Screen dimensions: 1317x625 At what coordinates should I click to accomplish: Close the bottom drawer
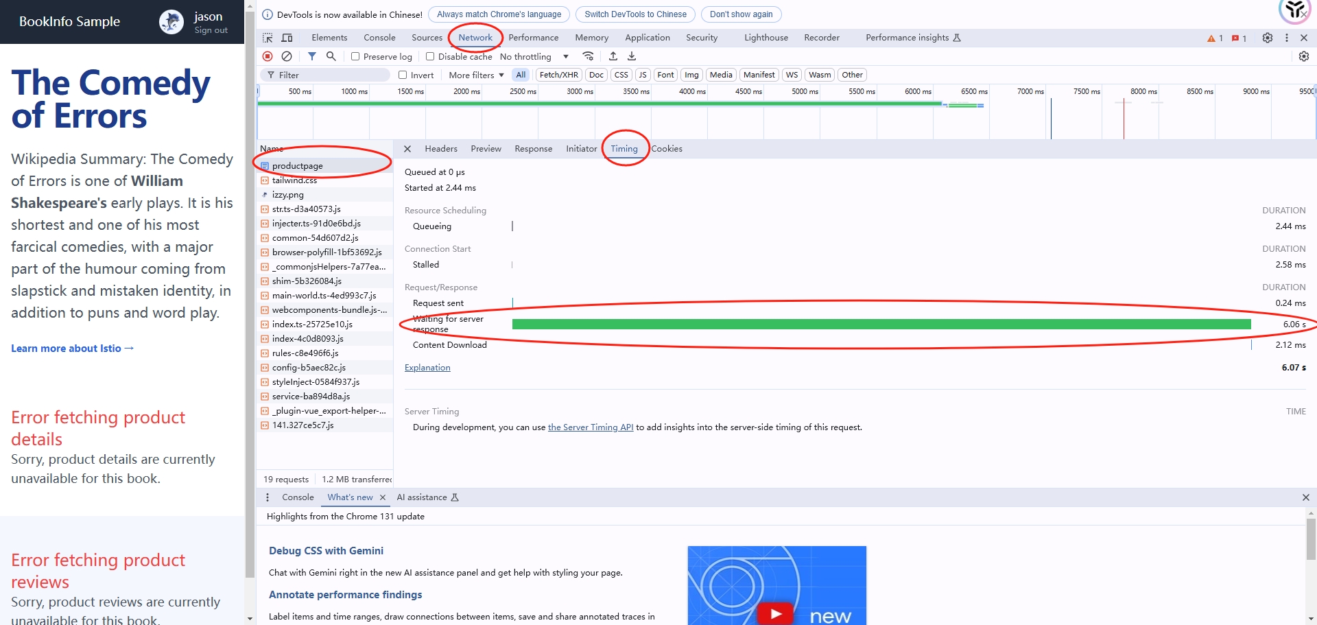coord(1306,497)
